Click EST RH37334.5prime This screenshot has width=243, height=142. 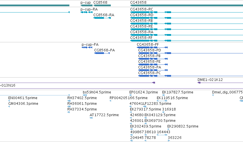(x=82, y=109)
